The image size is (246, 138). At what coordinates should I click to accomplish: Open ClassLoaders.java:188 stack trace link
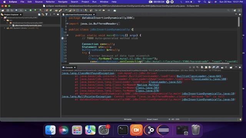[209, 79]
